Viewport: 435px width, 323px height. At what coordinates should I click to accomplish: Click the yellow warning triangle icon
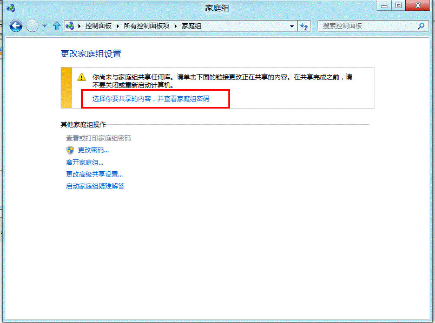(81, 77)
